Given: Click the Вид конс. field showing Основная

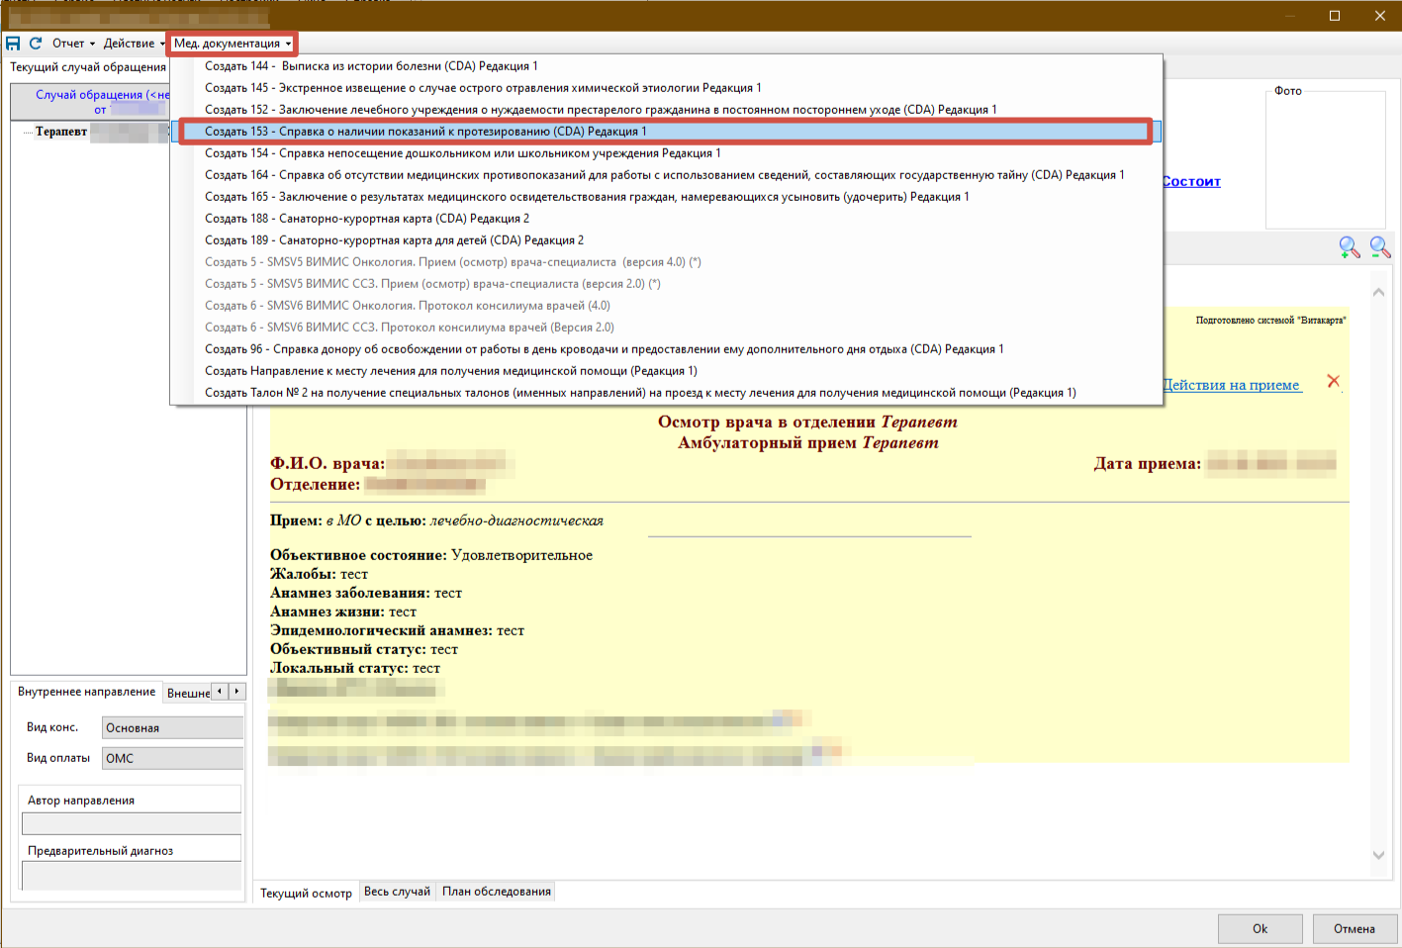Looking at the screenshot, I should [172, 728].
